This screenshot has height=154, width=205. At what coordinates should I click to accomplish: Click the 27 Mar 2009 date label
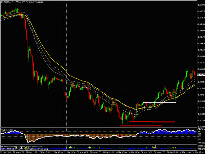click(x=6, y=152)
